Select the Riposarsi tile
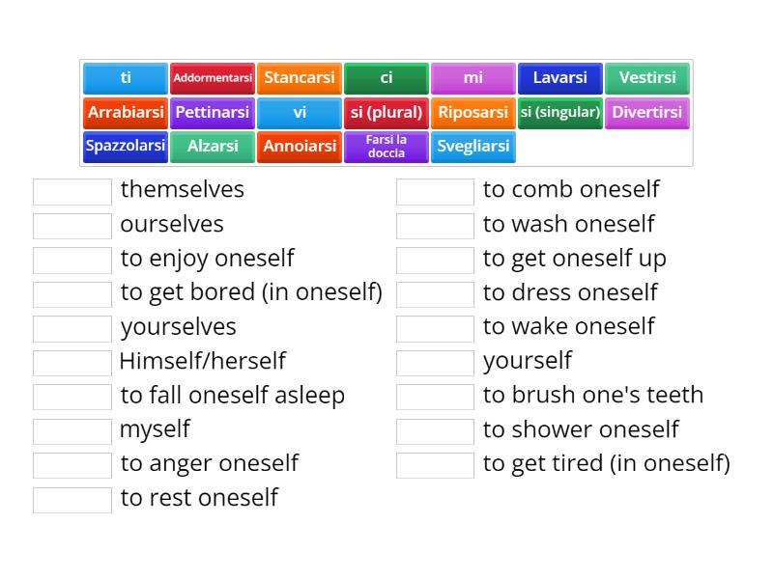This screenshot has width=773, height=579. (473, 113)
